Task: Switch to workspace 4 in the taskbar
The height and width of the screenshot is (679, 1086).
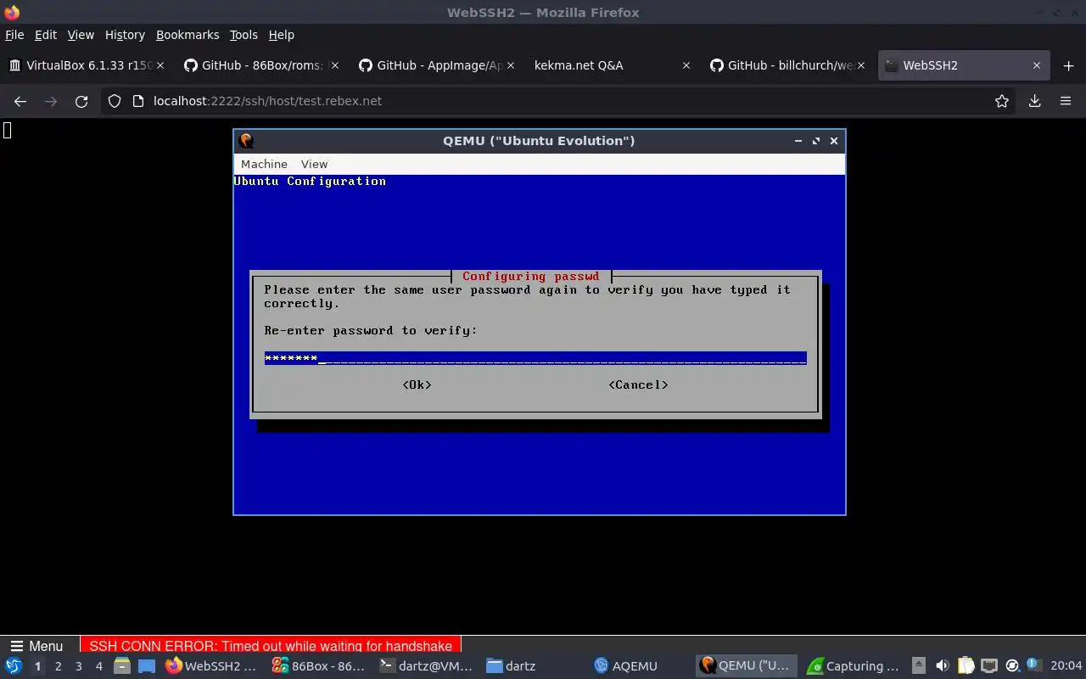Action: [98, 666]
